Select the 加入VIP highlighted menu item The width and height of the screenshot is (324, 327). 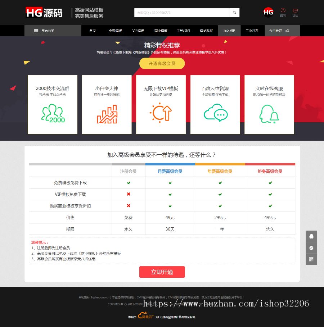[229, 31]
